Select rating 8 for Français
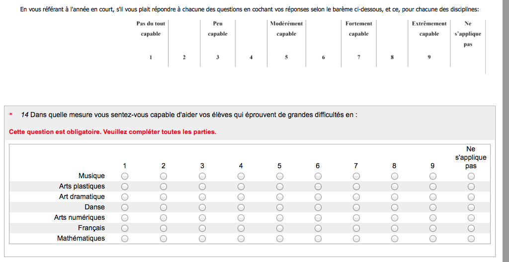Viewport: 509px width, 262px height. 395,228
